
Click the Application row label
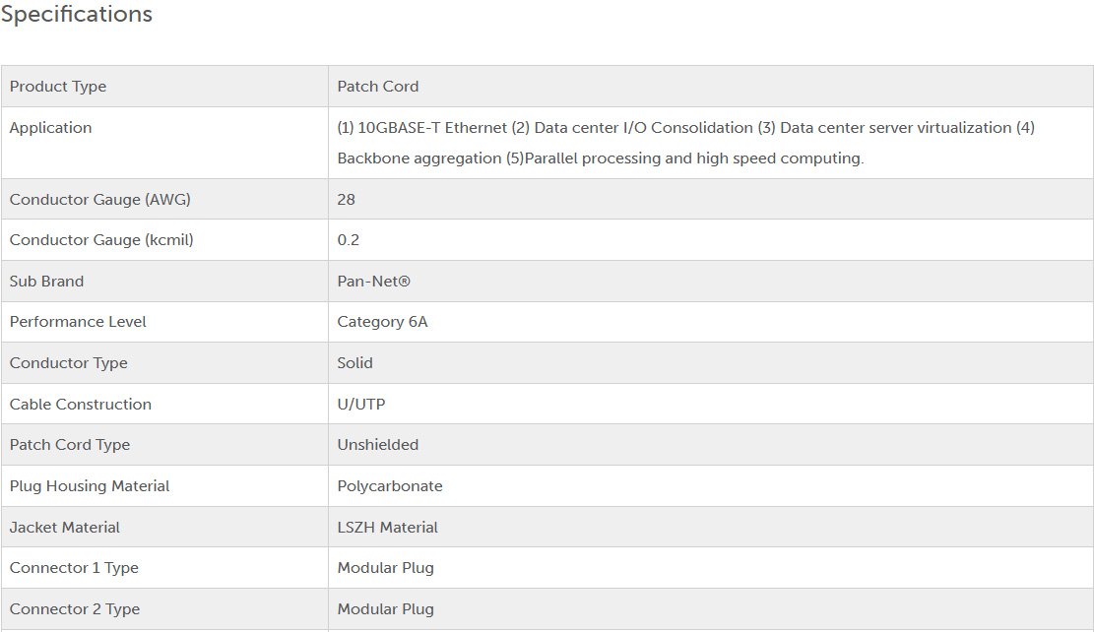50,128
